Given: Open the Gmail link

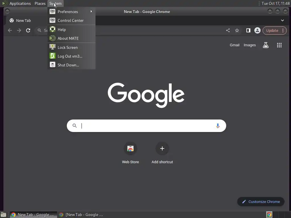Looking at the screenshot, I should pyautogui.click(x=234, y=45).
